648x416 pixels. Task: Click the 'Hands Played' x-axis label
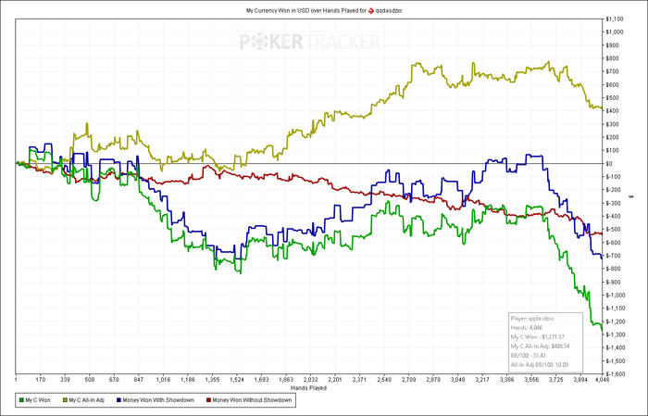(x=308, y=388)
